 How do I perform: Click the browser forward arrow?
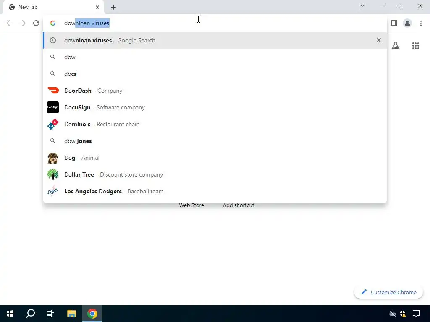pos(23,23)
